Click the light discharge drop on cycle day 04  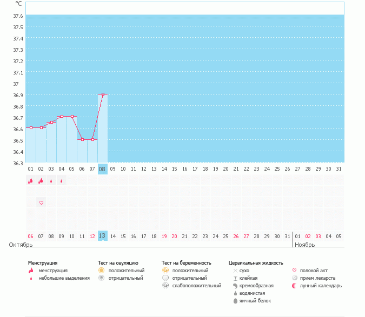tap(62, 181)
